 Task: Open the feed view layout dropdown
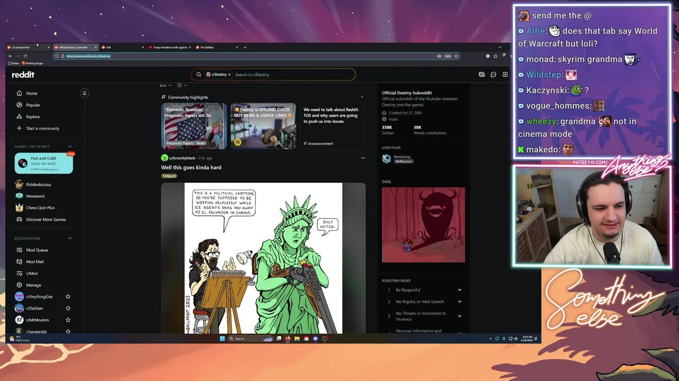tap(182, 85)
